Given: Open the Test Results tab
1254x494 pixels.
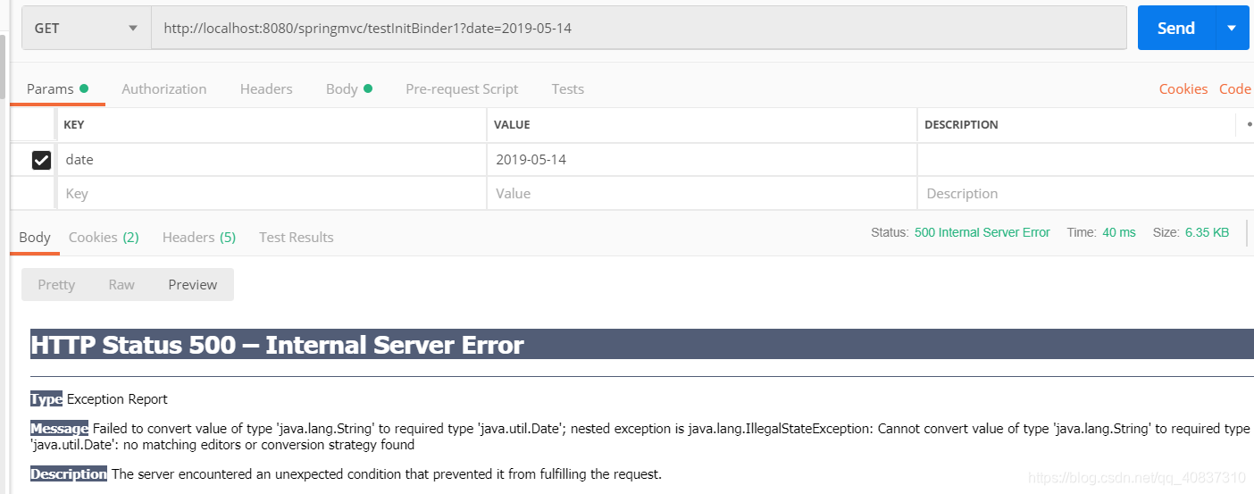Looking at the screenshot, I should tap(297, 237).
